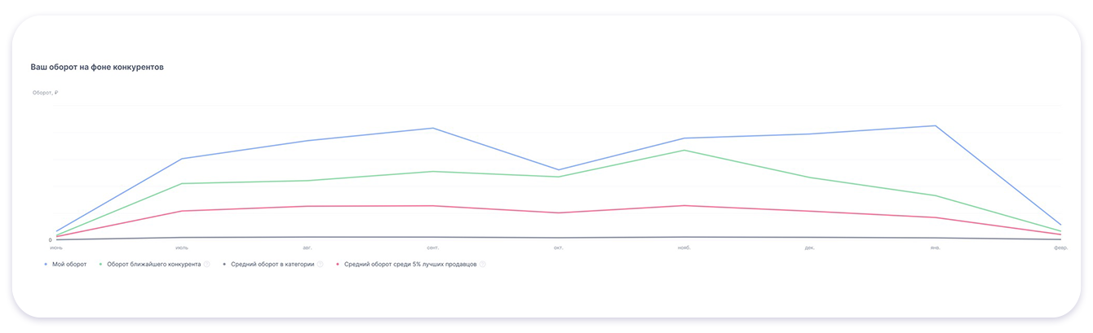Click the "янв." month axis label
Screen dimensions: 1093x333
(x=935, y=248)
